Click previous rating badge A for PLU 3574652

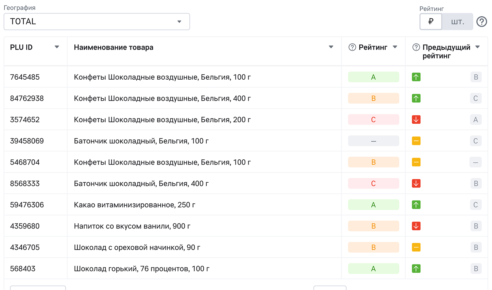(x=476, y=120)
